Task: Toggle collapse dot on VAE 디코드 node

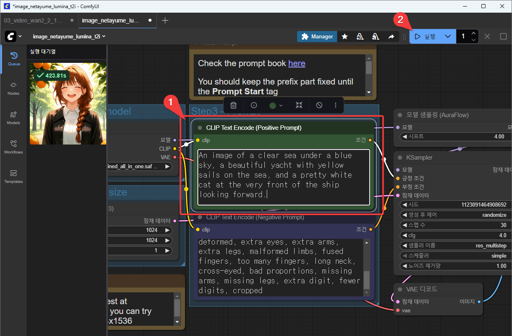Action: [400, 289]
